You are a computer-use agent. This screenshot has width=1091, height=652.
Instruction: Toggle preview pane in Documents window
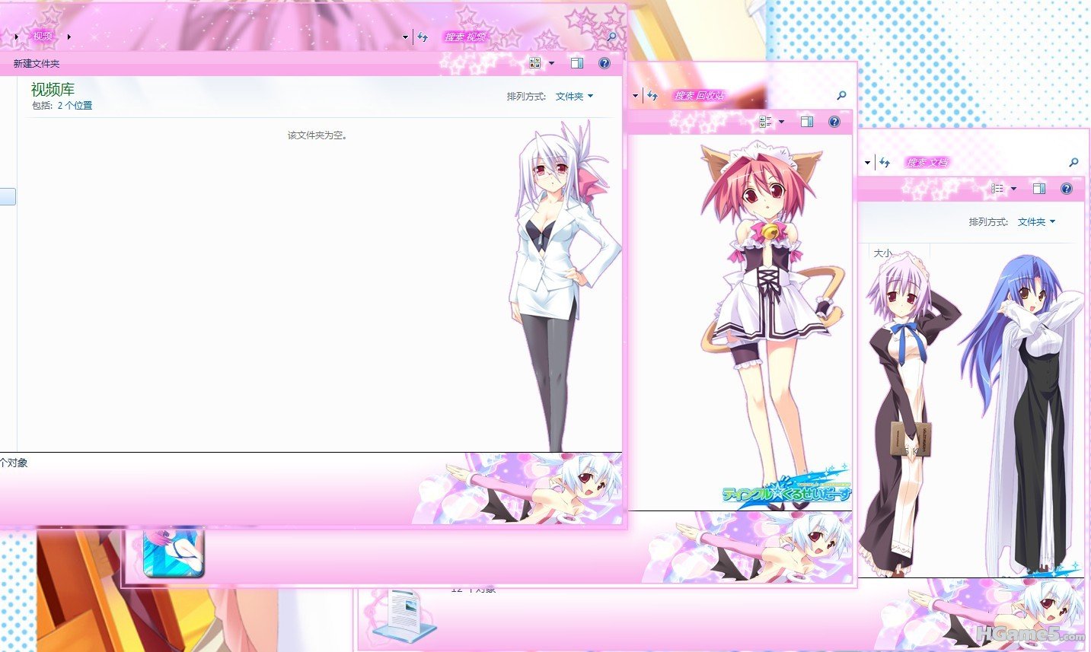(1039, 189)
